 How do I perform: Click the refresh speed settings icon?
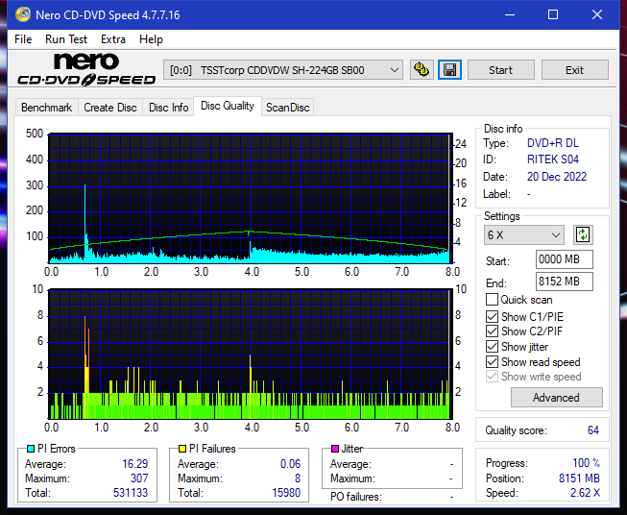pyautogui.click(x=583, y=234)
